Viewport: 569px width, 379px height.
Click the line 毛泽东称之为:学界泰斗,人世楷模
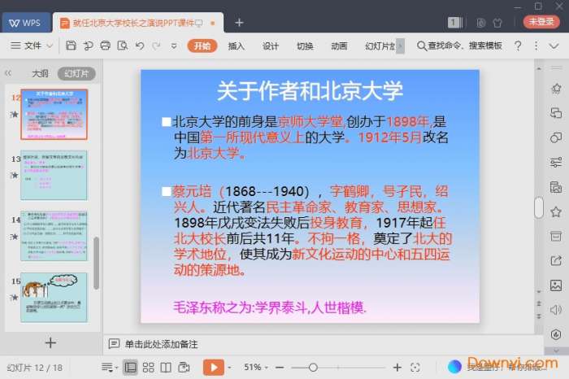click(x=270, y=307)
